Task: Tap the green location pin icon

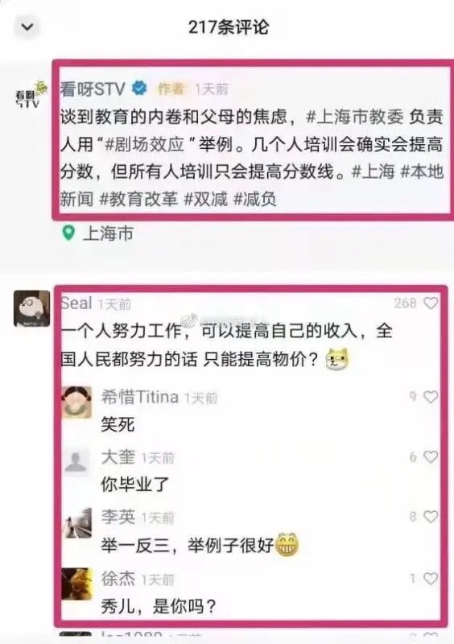Action: pos(68,233)
